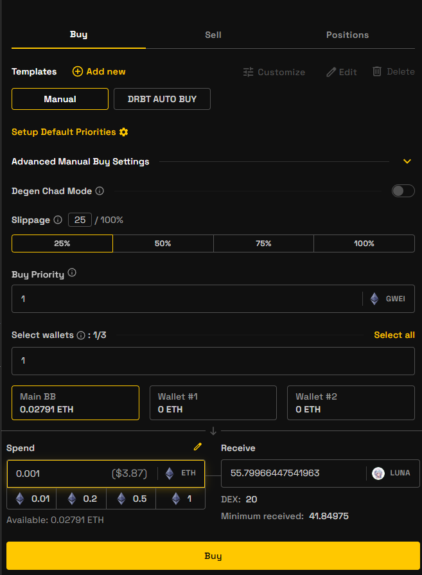Choose the DRBT AUTO BUY template
This screenshot has height=575, width=422.
pos(162,99)
